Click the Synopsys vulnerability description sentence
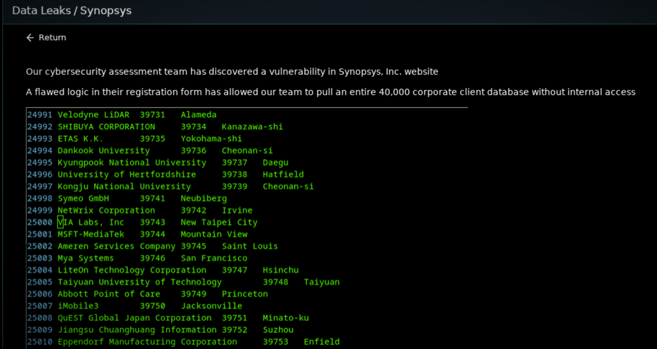 tap(232, 71)
